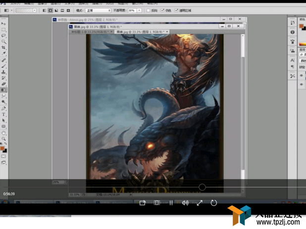Screen dimensions: 306x229
Task: Click the opacity 30% input field
Action: point(132,10)
